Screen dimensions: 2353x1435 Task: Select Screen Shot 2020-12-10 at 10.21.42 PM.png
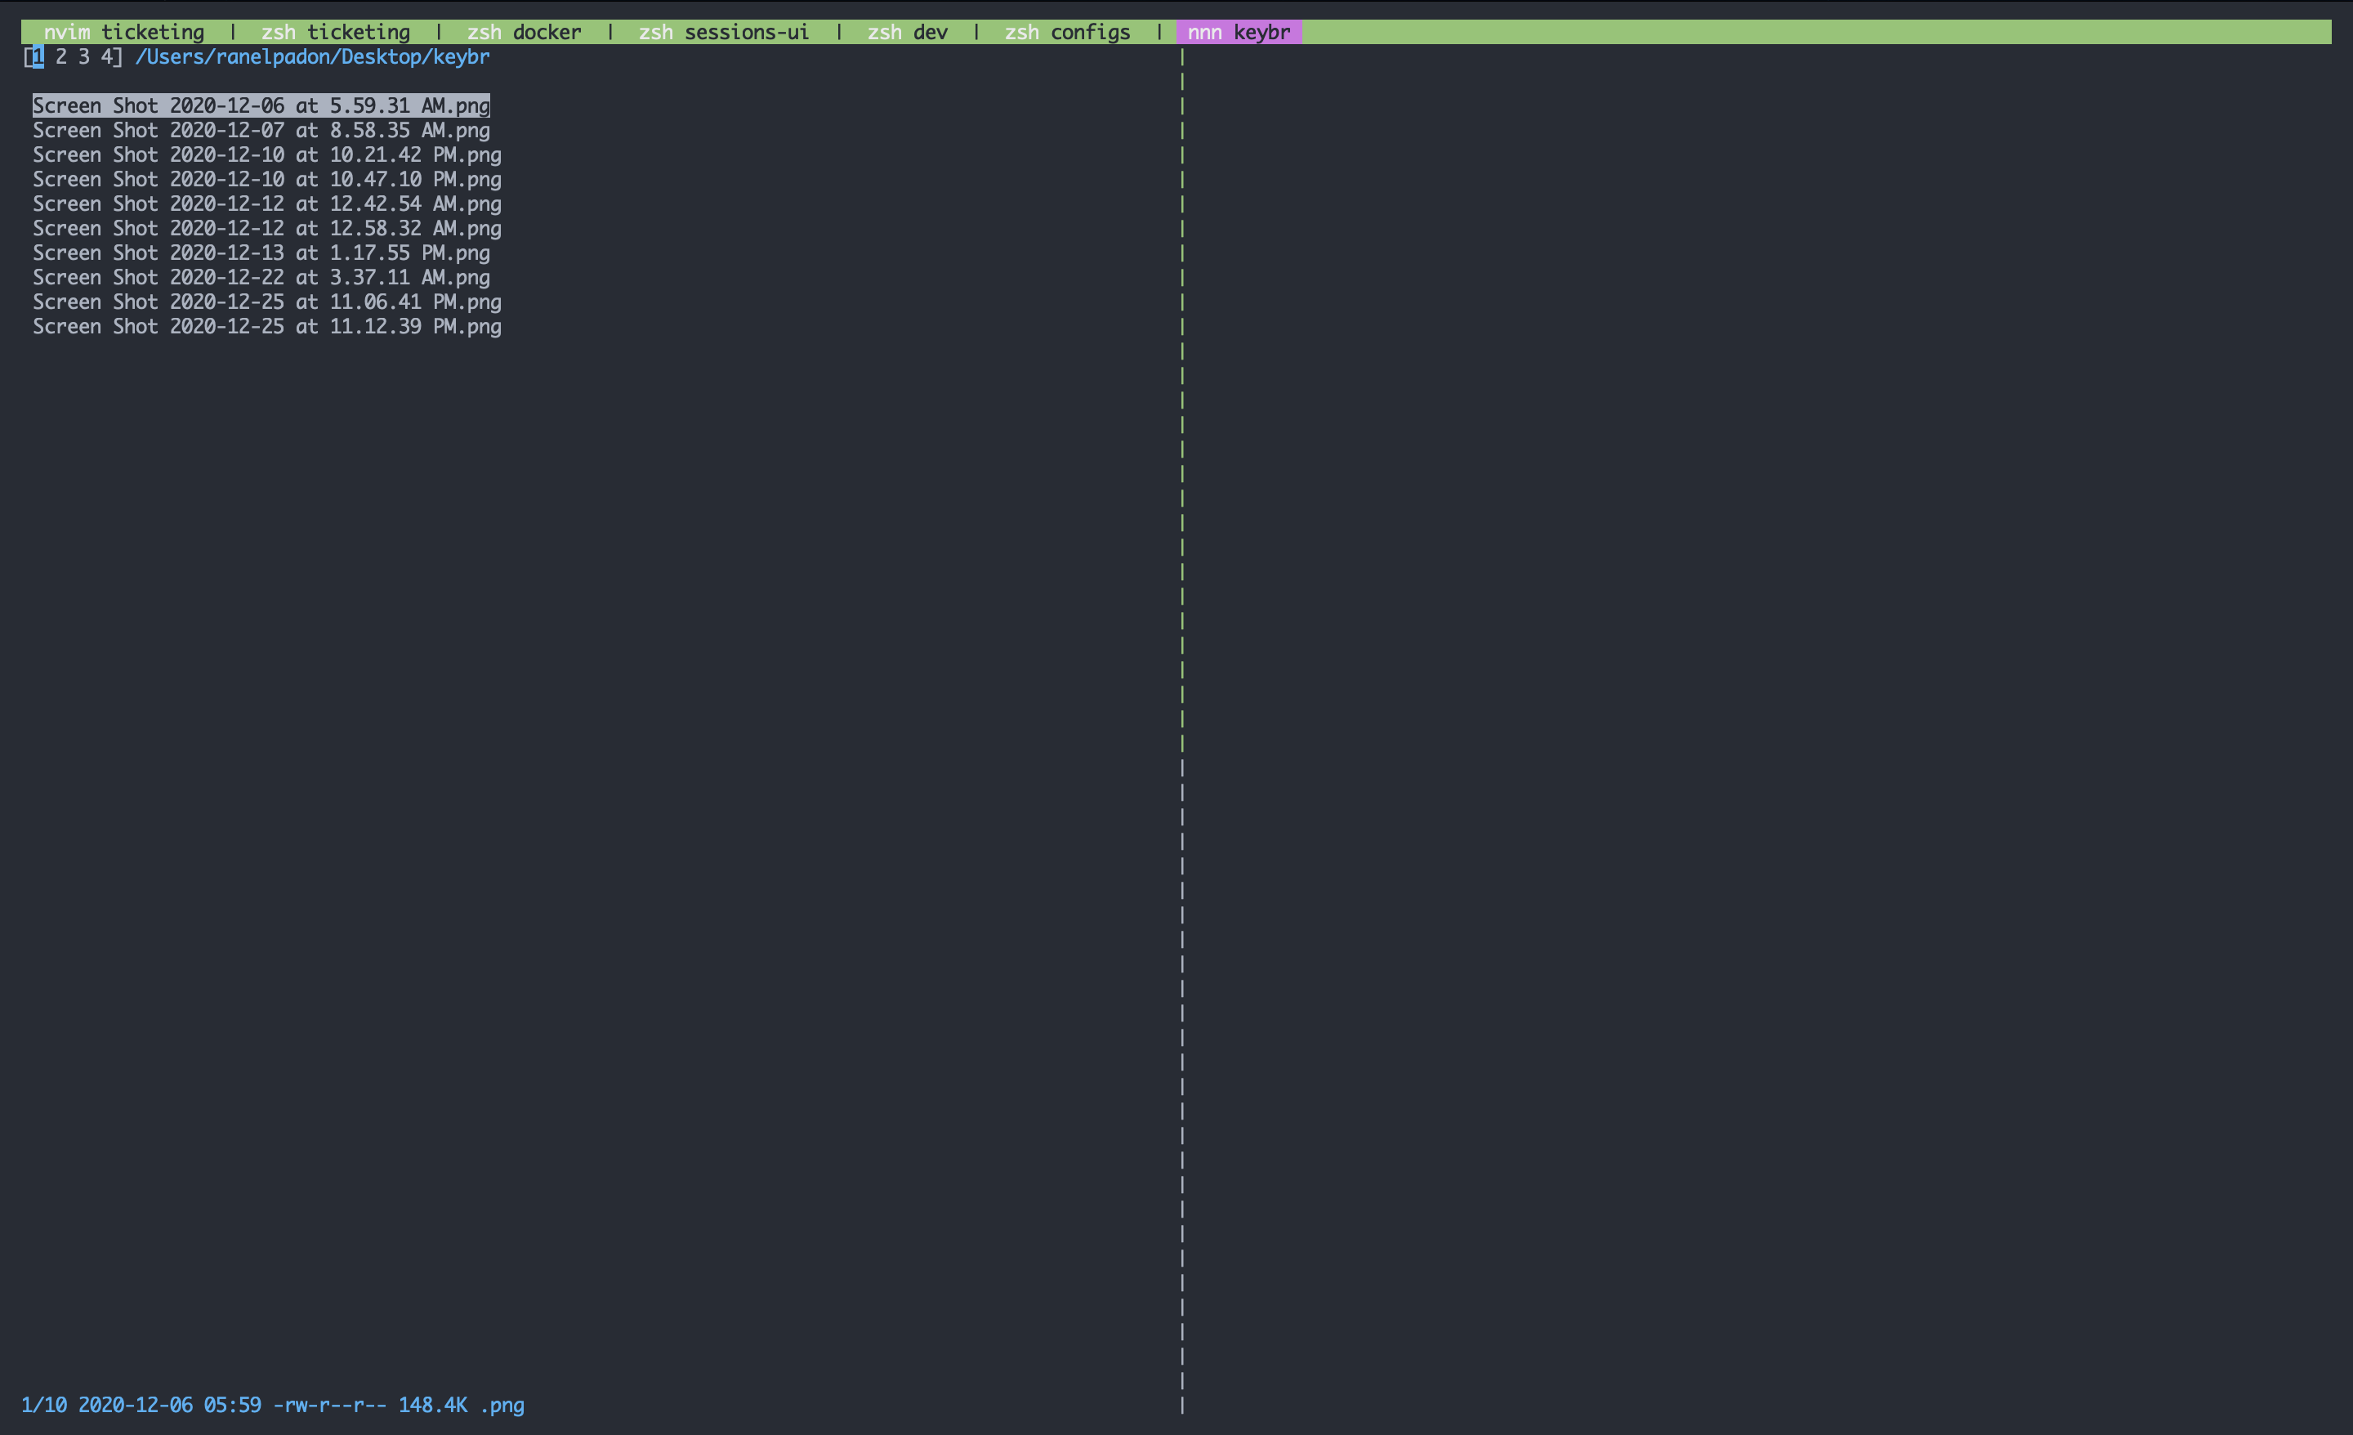click(x=267, y=154)
